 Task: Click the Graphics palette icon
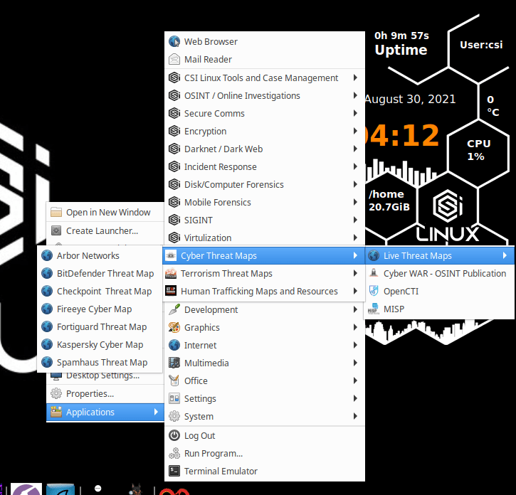click(x=174, y=327)
